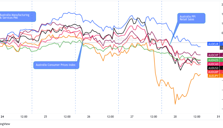
Task: Select date 25 on the time axis
Action: [45, 116]
